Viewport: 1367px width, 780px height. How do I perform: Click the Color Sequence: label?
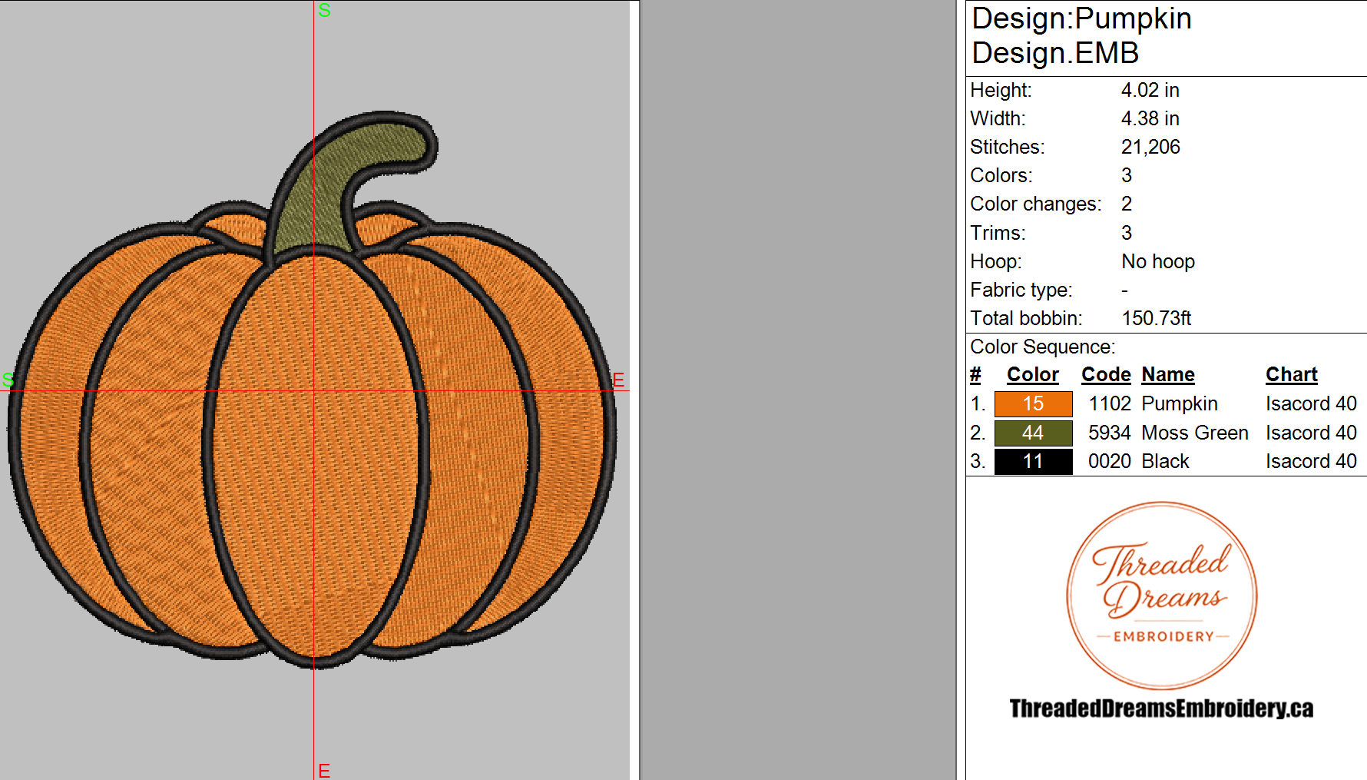(x=1042, y=347)
